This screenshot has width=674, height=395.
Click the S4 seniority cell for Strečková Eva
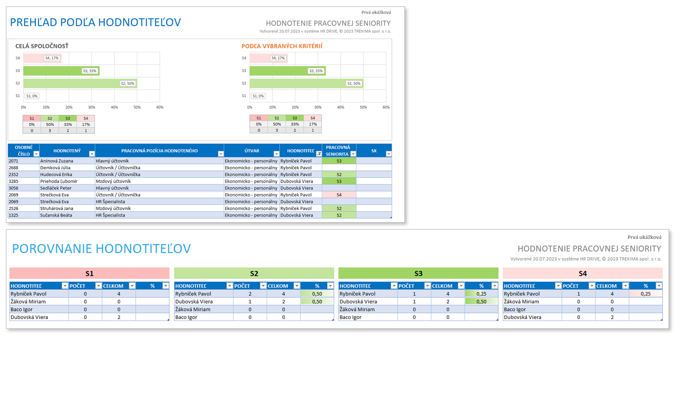click(339, 195)
